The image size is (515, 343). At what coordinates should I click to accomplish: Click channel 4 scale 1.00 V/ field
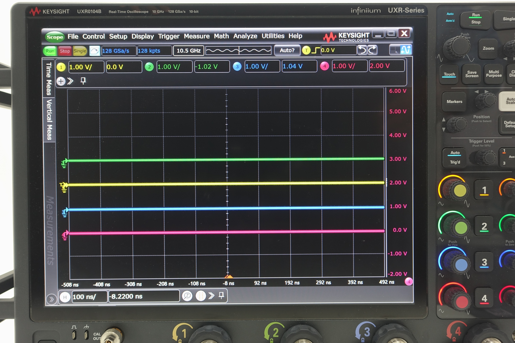click(x=350, y=66)
